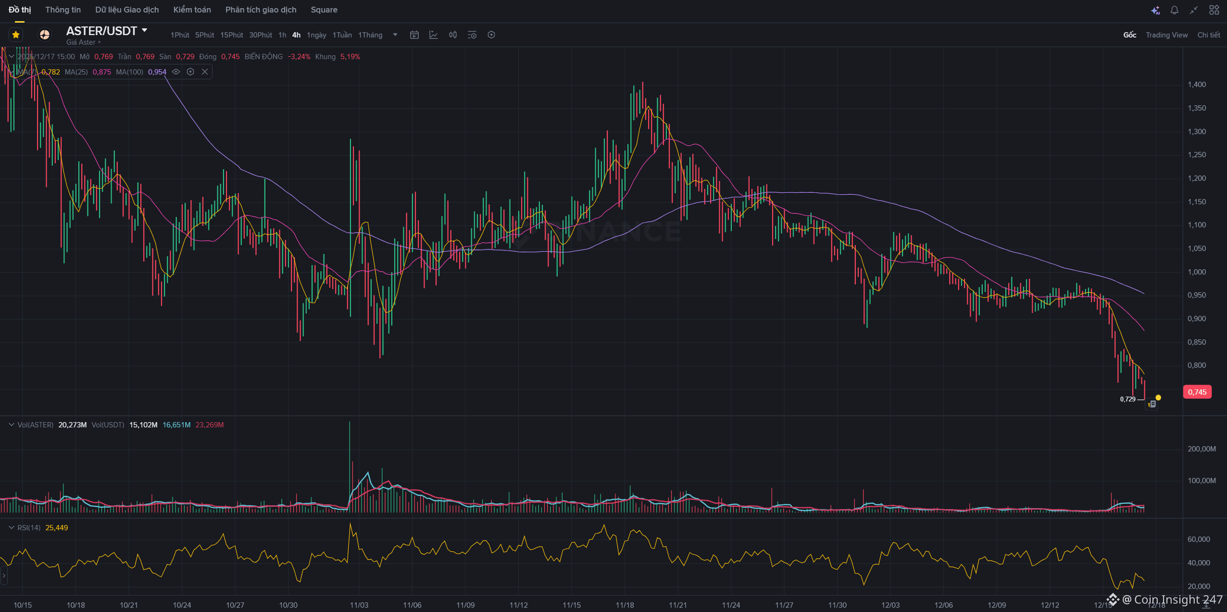Image resolution: width=1227 pixels, height=612 pixels.
Task: Open the Giá Aster link
Action: point(83,42)
